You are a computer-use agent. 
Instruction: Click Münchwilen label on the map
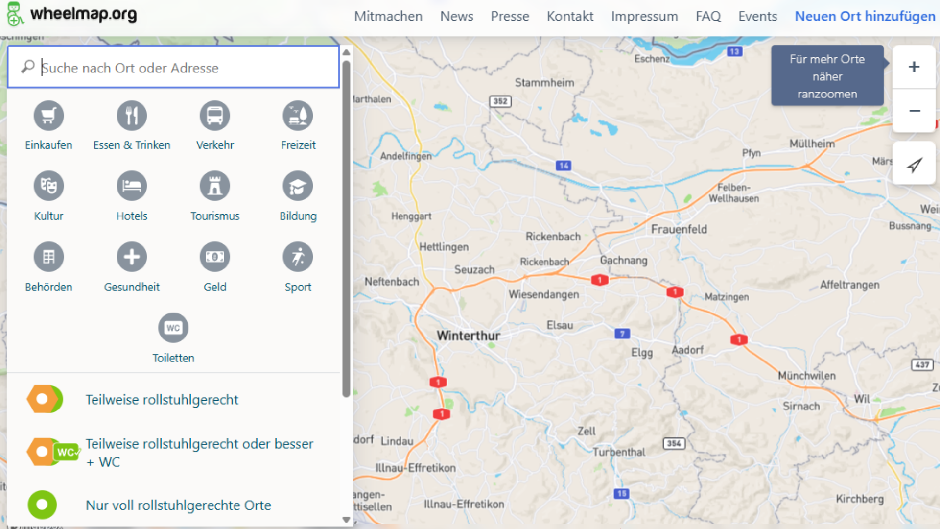coord(807,376)
